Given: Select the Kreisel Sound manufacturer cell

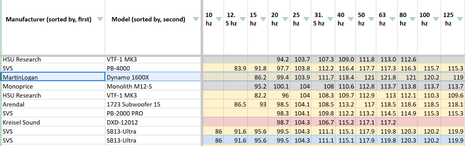Looking at the screenshot, I should coord(53,122).
